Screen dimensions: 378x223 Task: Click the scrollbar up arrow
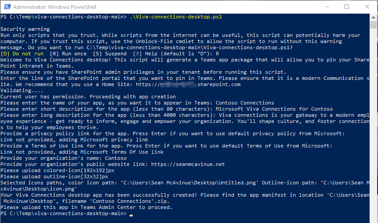coord(374,17)
